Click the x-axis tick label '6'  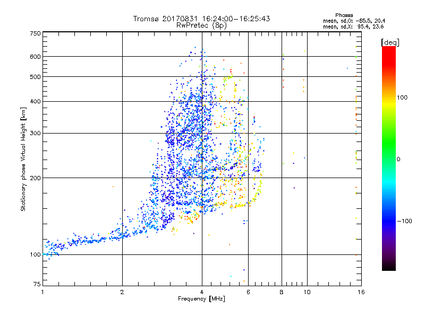click(248, 292)
